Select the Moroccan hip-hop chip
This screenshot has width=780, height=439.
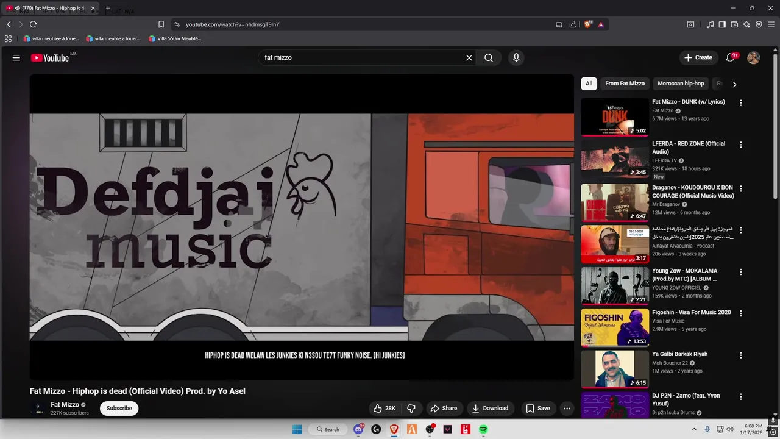pyautogui.click(x=681, y=84)
